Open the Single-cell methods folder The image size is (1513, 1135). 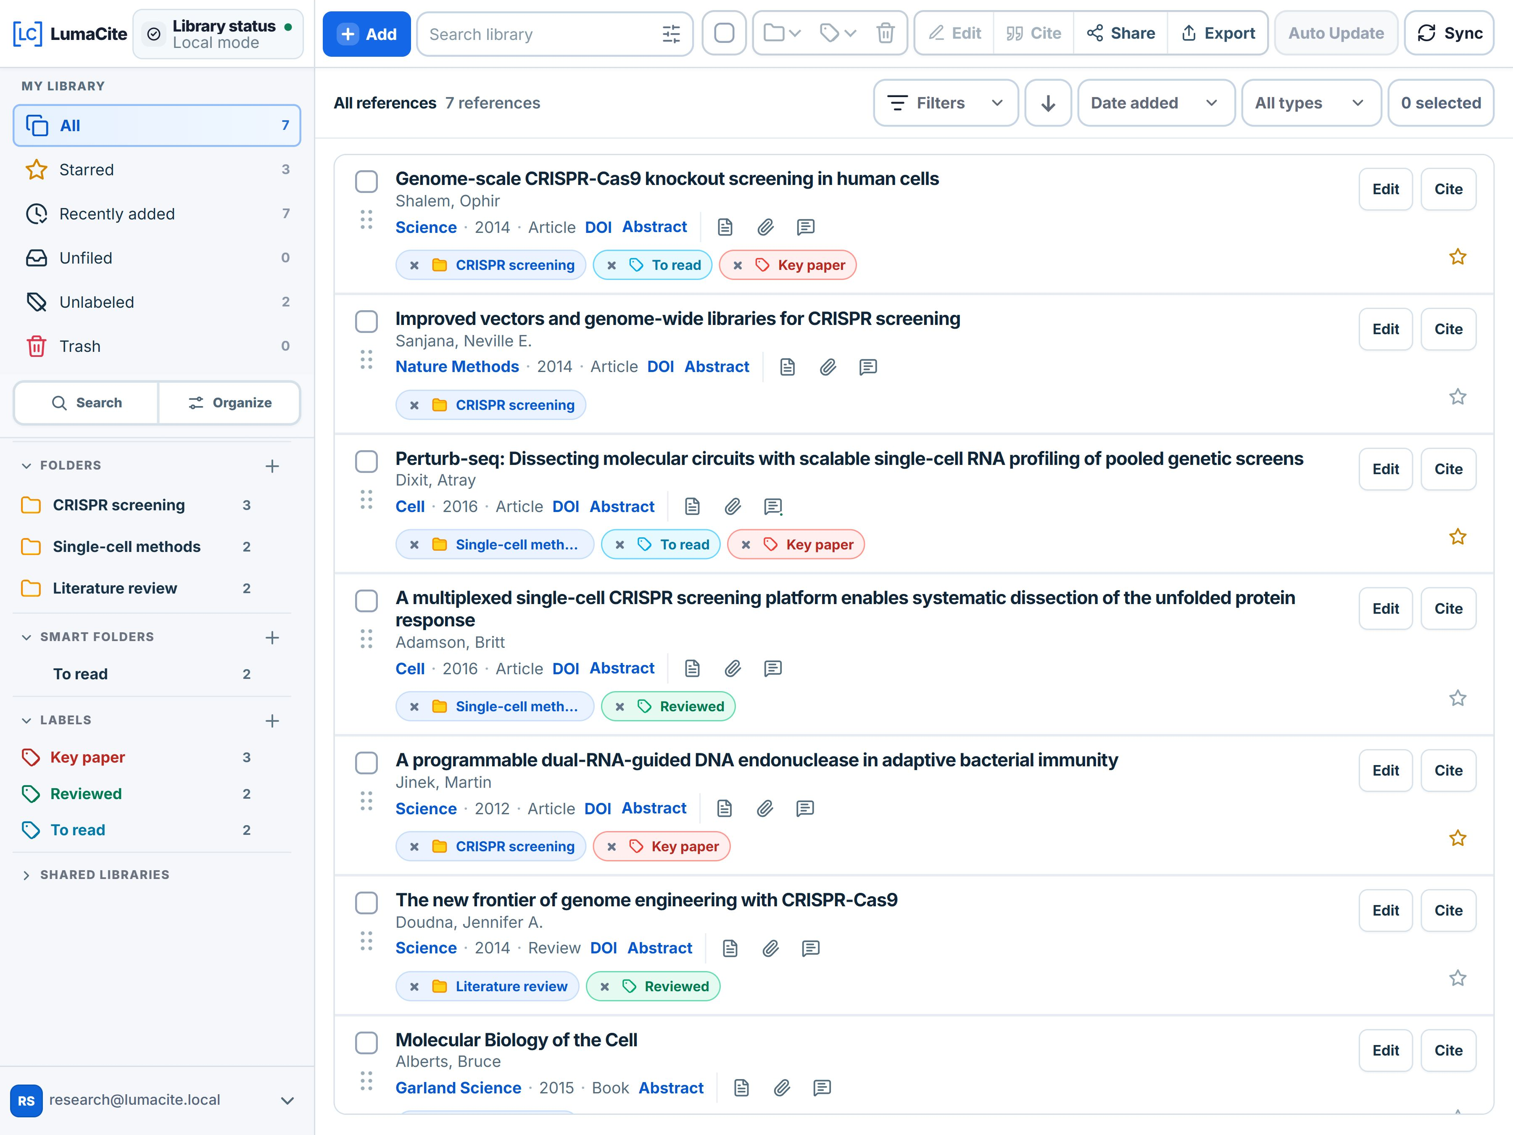[x=137, y=547]
